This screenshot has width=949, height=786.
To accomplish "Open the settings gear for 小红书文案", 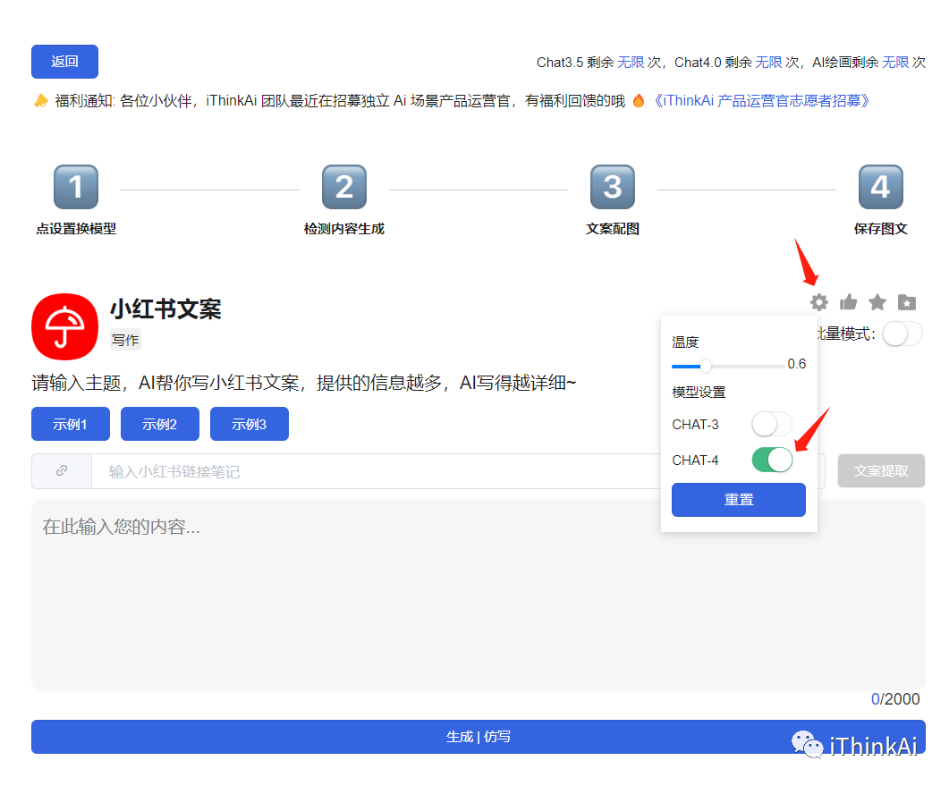I will pyautogui.click(x=818, y=302).
